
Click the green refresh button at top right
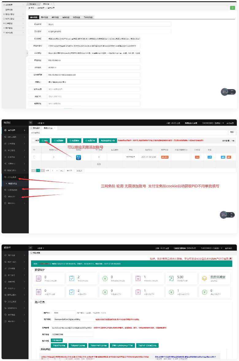coord(232,8)
